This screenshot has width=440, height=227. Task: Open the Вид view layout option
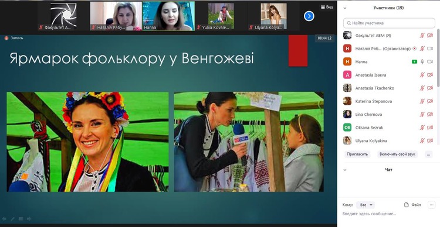(327, 7)
